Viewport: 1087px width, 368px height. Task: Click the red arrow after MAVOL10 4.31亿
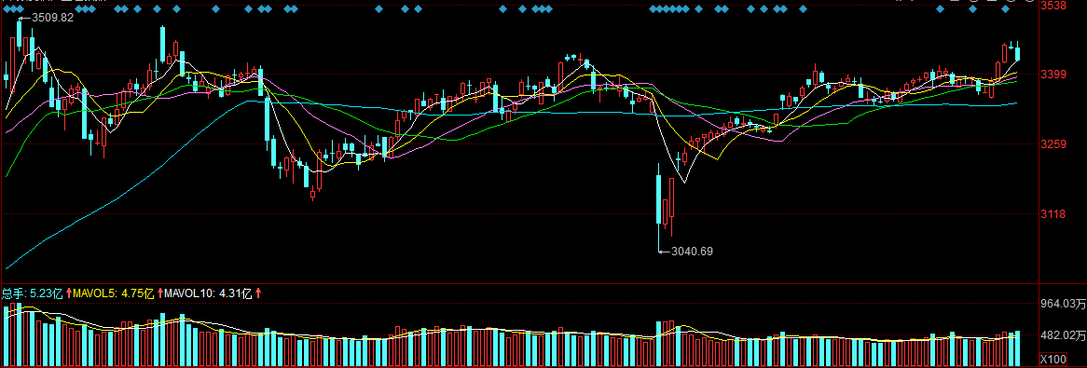[258, 293]
